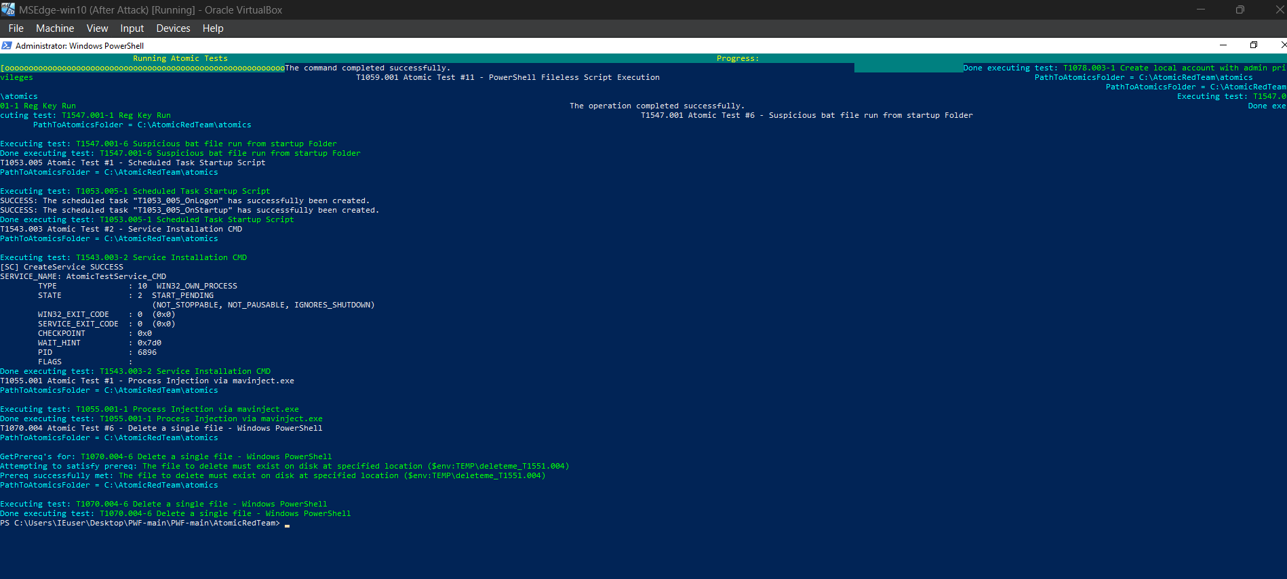Open the View menu
Screen dimensions: 1287x579
(97, 28)
